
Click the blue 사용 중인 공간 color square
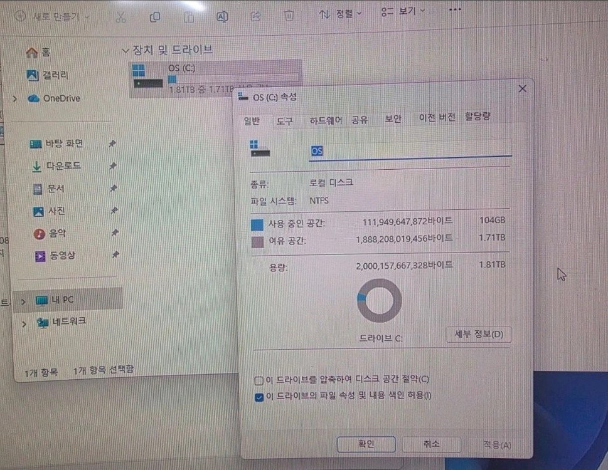point(257,224)
